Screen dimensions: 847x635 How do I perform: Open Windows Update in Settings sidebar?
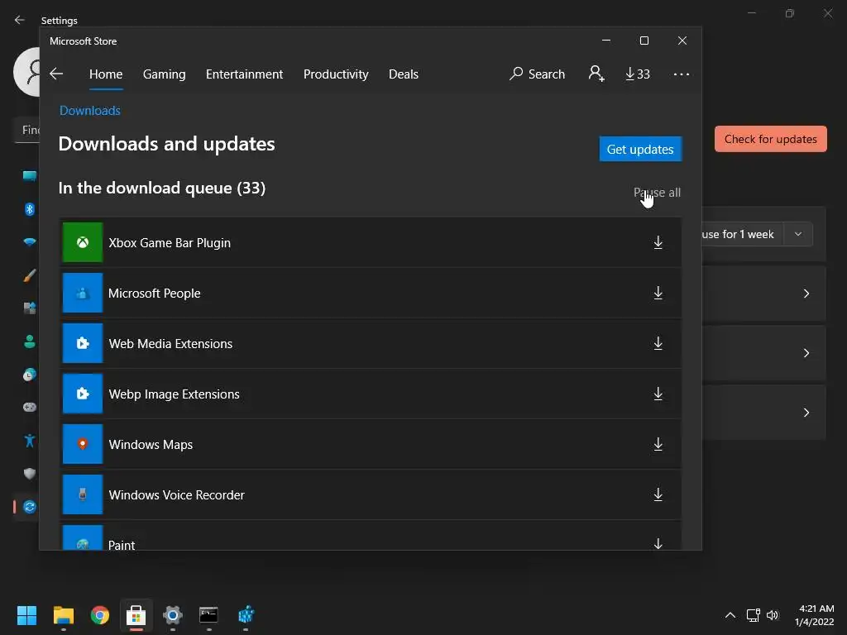[29, 507]
